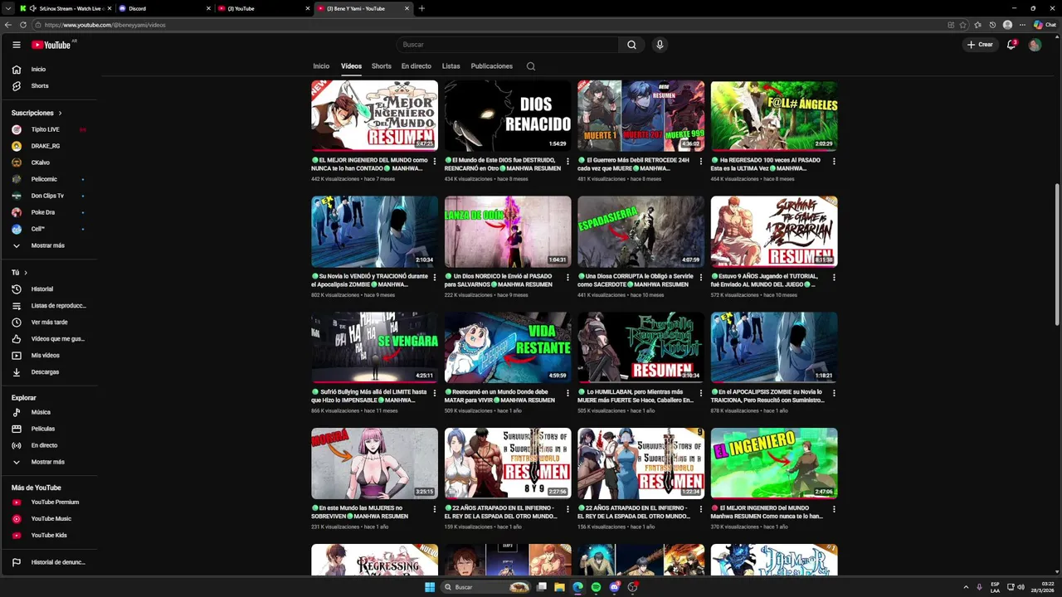This screenshot has height=597, width=1062.
Task: Open new browser tab with plus
Action: tap(421, 8)
